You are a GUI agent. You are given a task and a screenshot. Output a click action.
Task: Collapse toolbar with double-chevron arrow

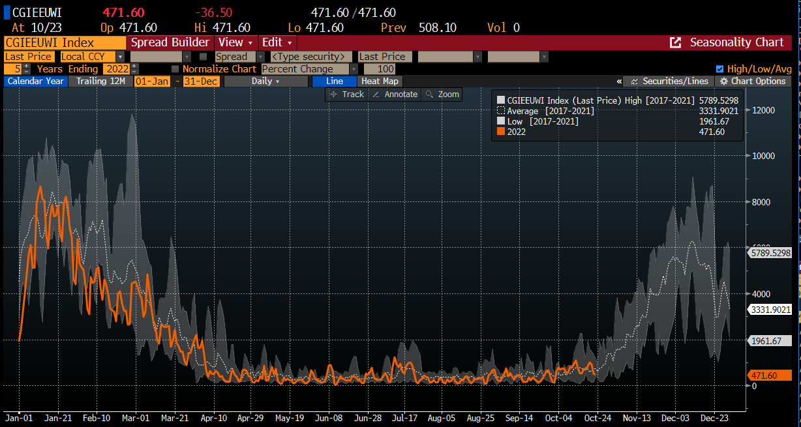click(619, 81)
